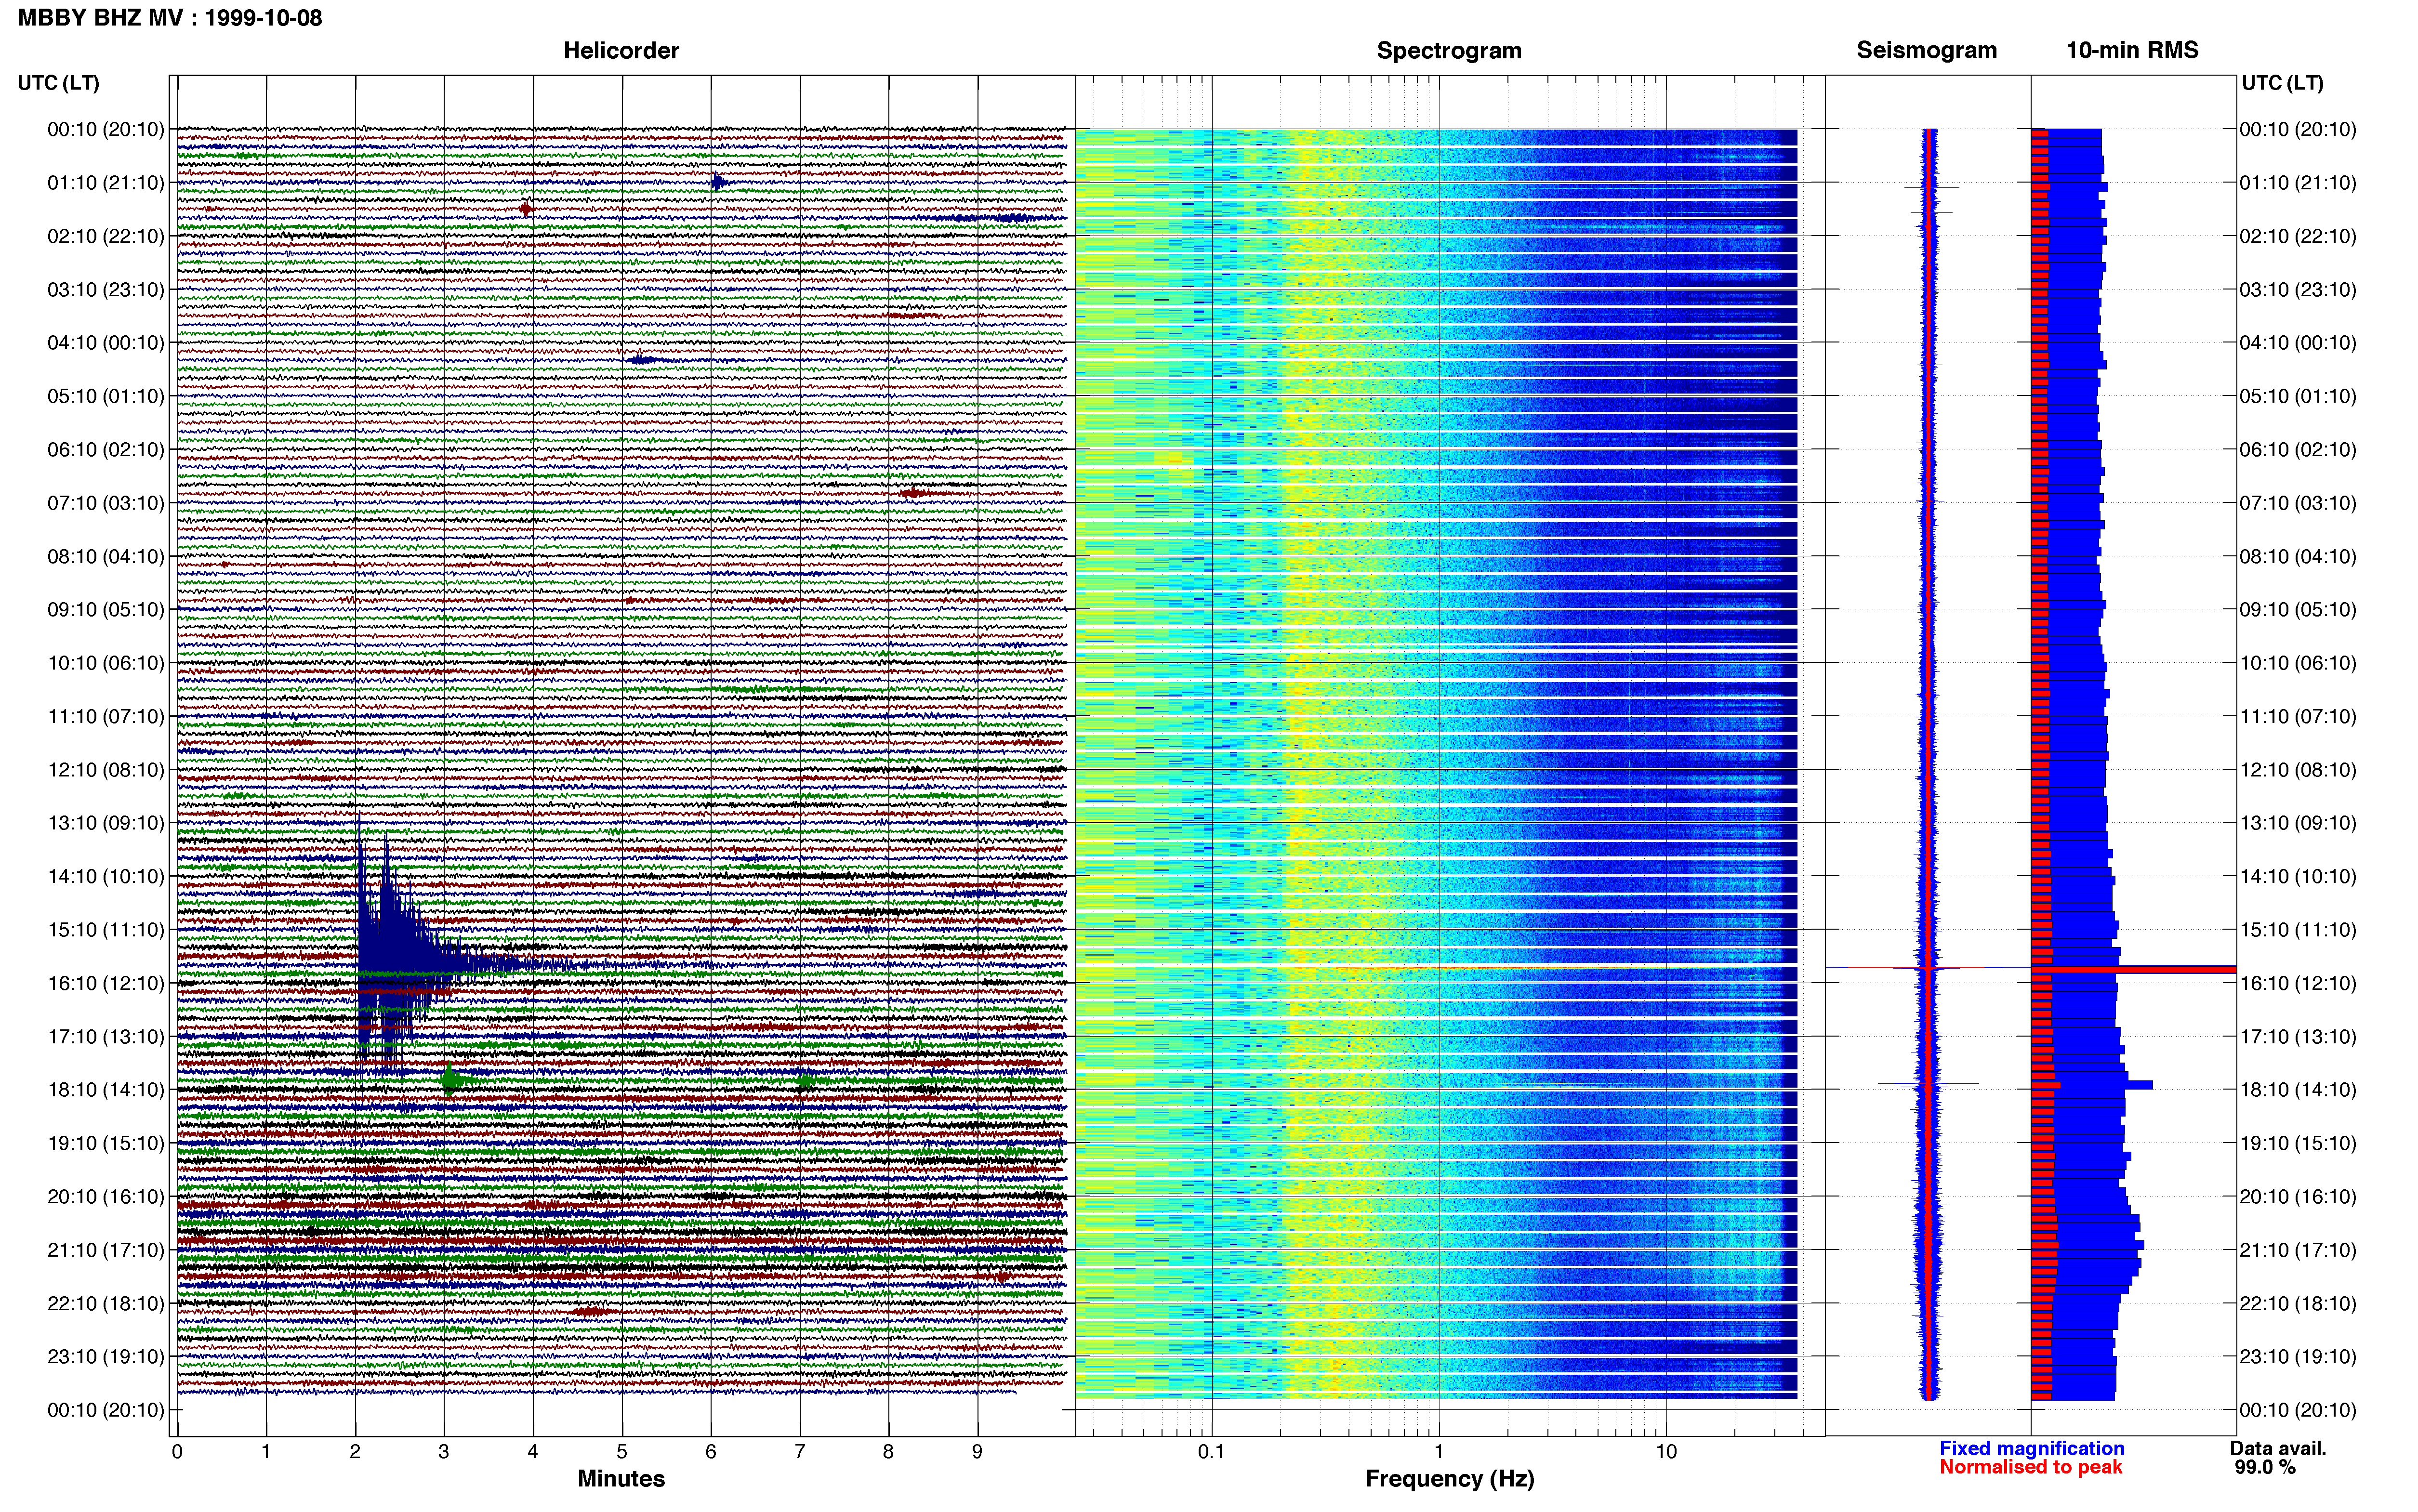Click the '10-min RMS' panel heading
Screen dimensions: 2418x1512
[x=2132, y=50]
